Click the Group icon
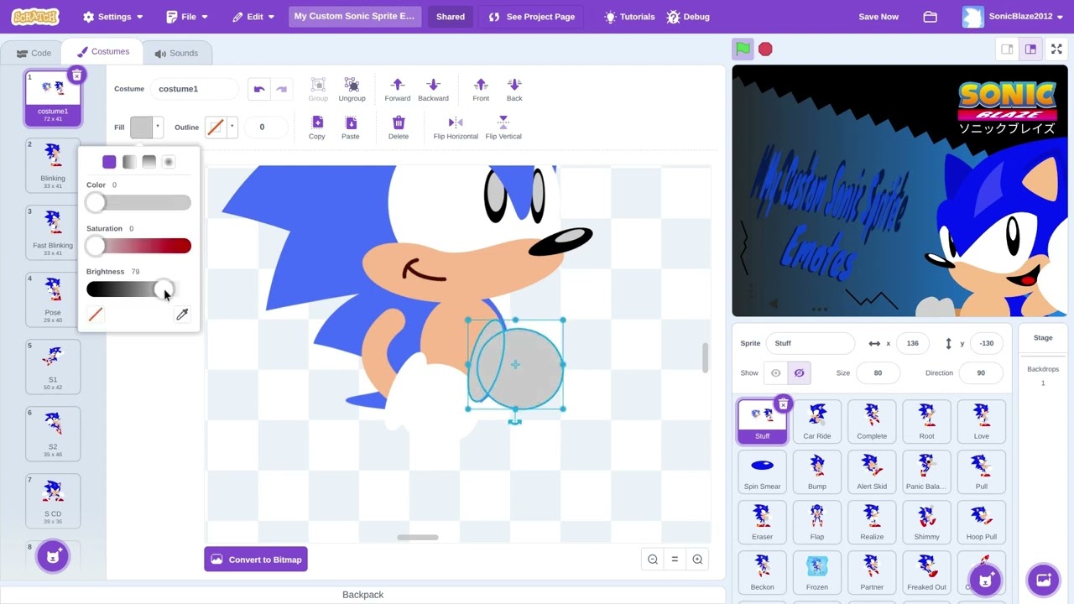The image size is (1074, 604). (x=318, y=90)
